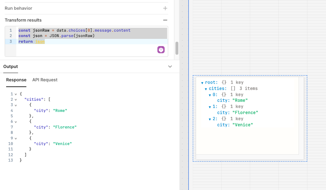Image resolution: width=326 pixels, height=190 pixels.
Task: Collapse the Output panel chevron
Action: click(x=170, y=67)
